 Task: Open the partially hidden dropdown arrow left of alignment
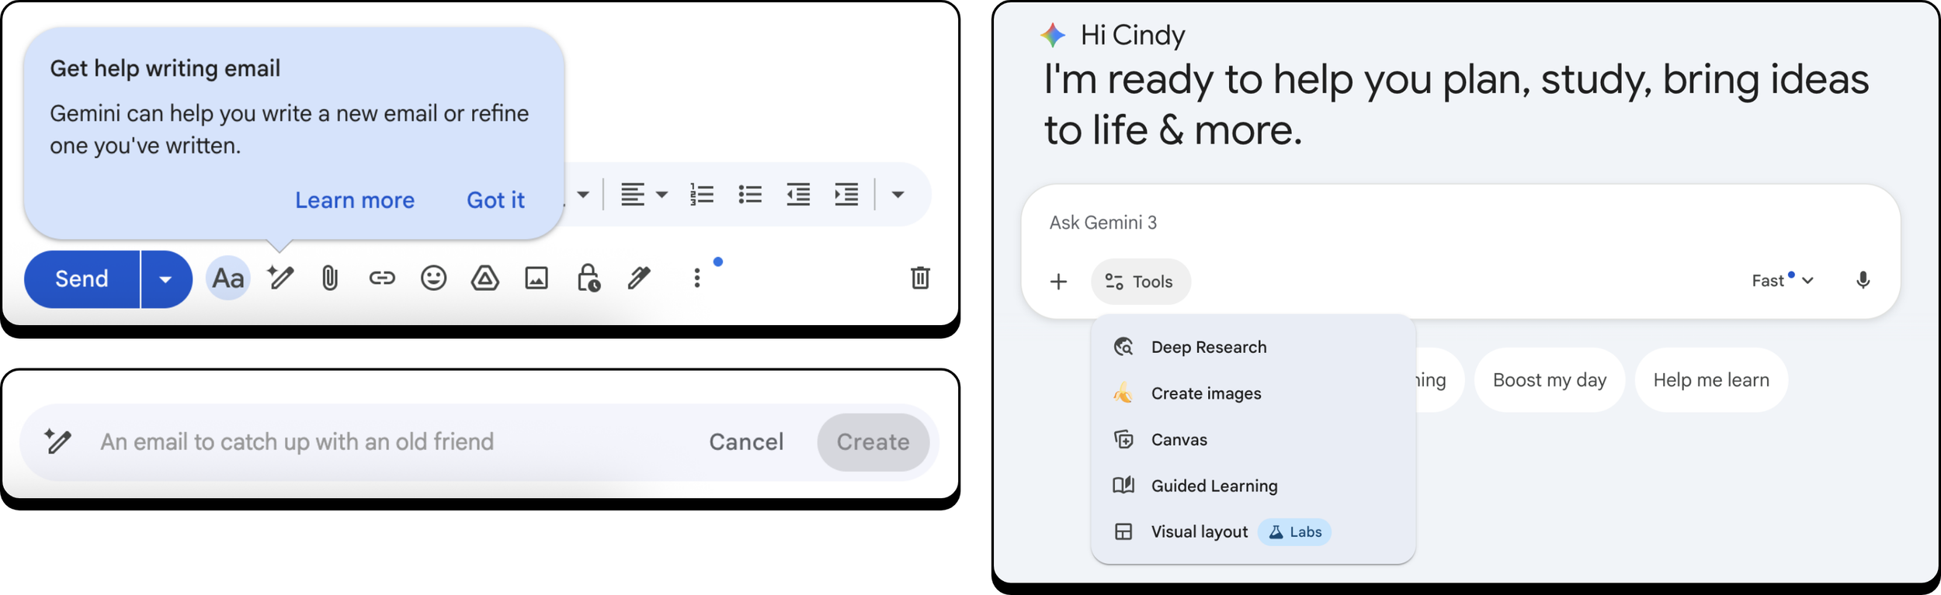coord(583,195)
